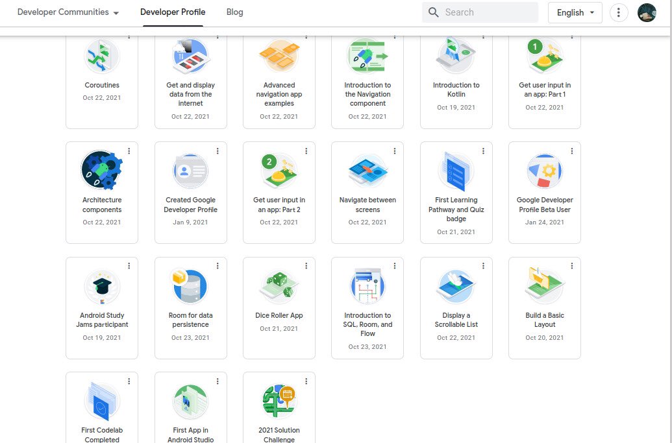This screenshot has height=443, width=672.
Task: Open options menu for Display a Scrollable List badge
Action: click(x=484, y=266)
